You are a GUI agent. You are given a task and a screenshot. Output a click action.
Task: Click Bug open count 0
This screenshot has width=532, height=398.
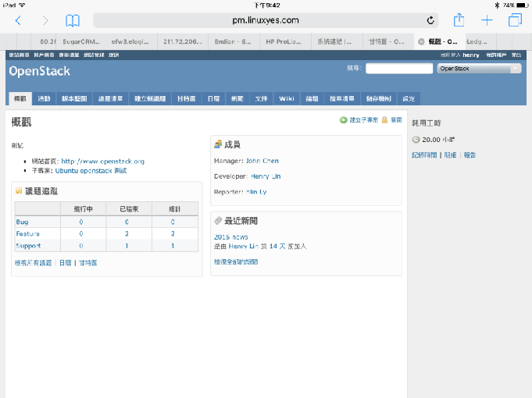point(81,222)
